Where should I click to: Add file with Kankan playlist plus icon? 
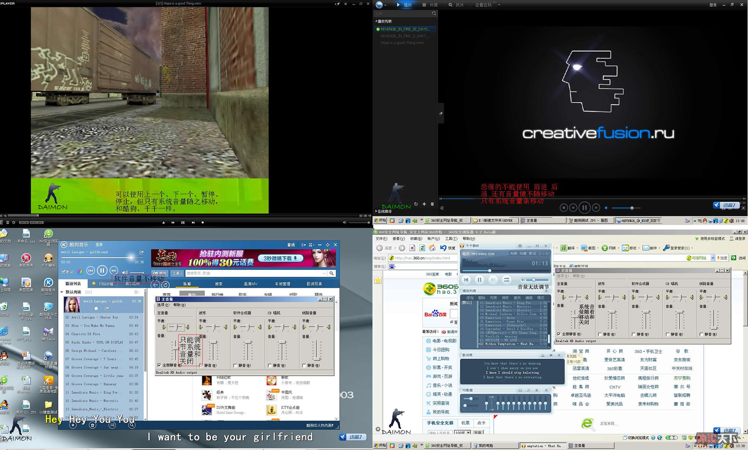(424, 204)
